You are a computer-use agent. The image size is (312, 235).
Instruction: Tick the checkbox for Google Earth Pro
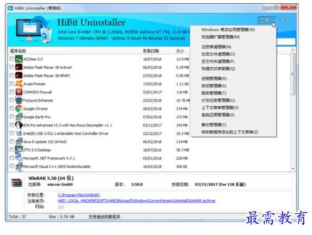coord(12,117)
